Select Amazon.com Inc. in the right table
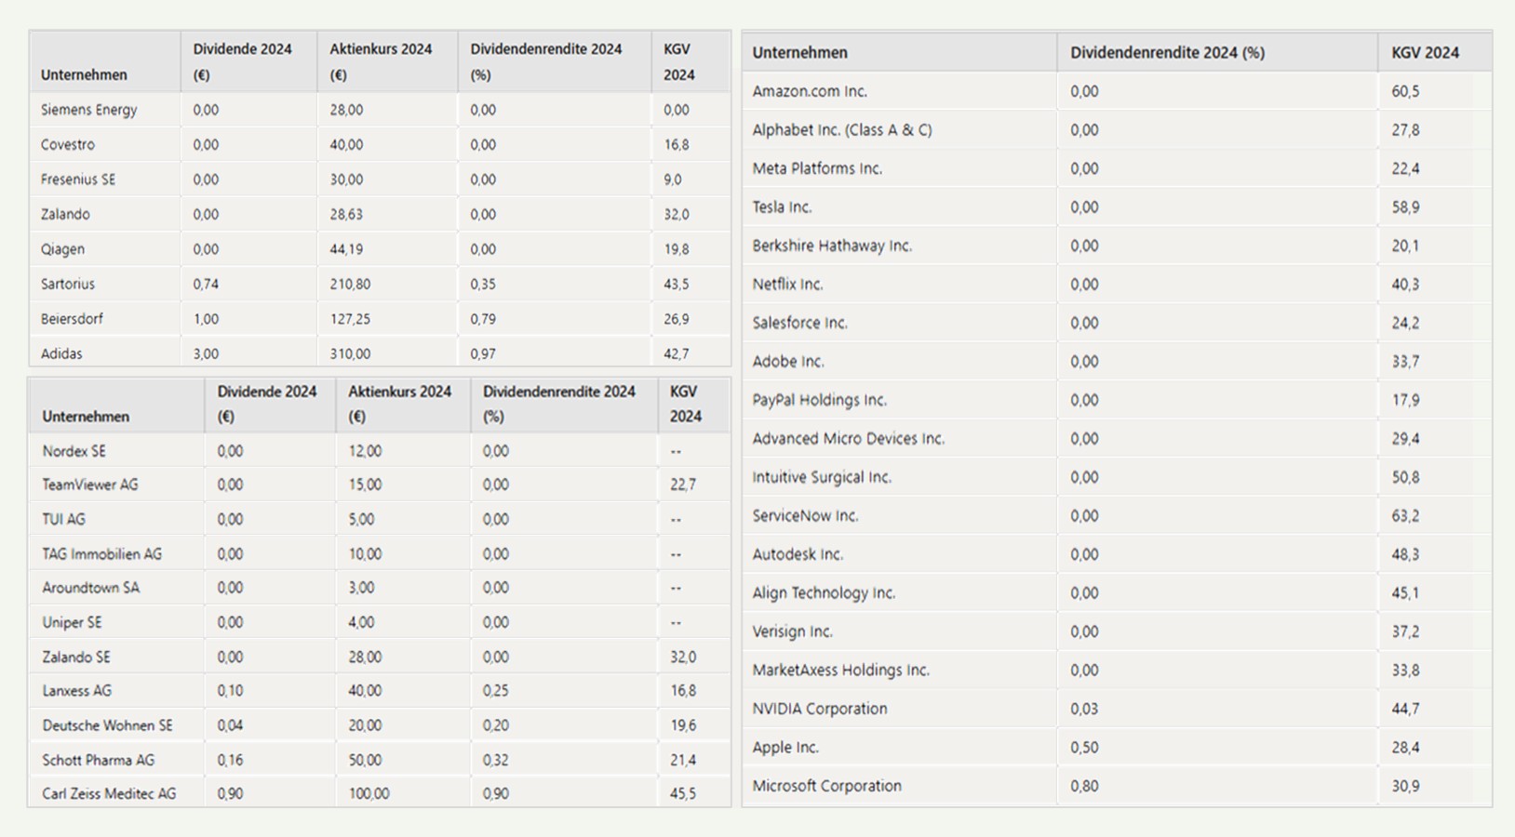 point(810,91)
